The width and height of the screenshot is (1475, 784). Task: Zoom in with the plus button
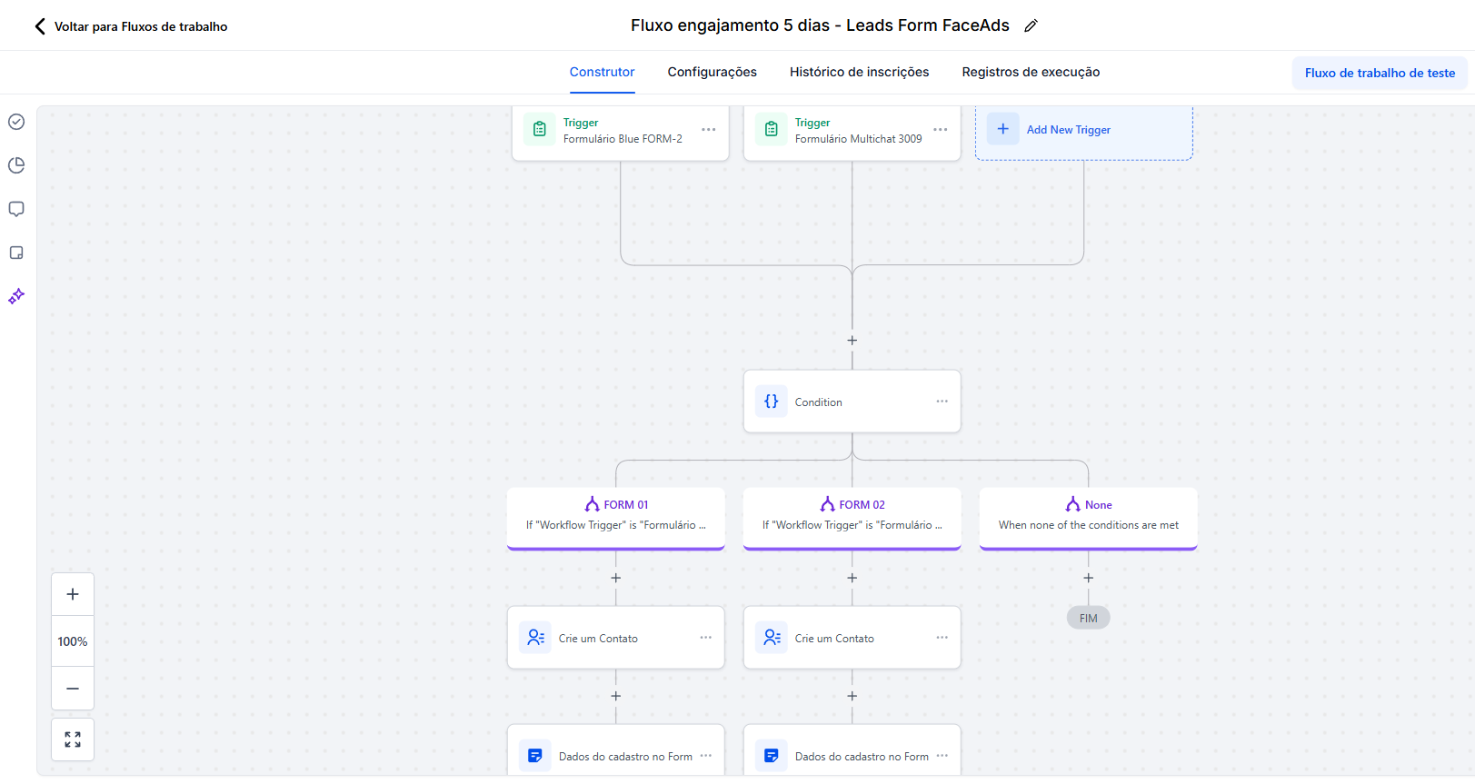coord(73,594)
